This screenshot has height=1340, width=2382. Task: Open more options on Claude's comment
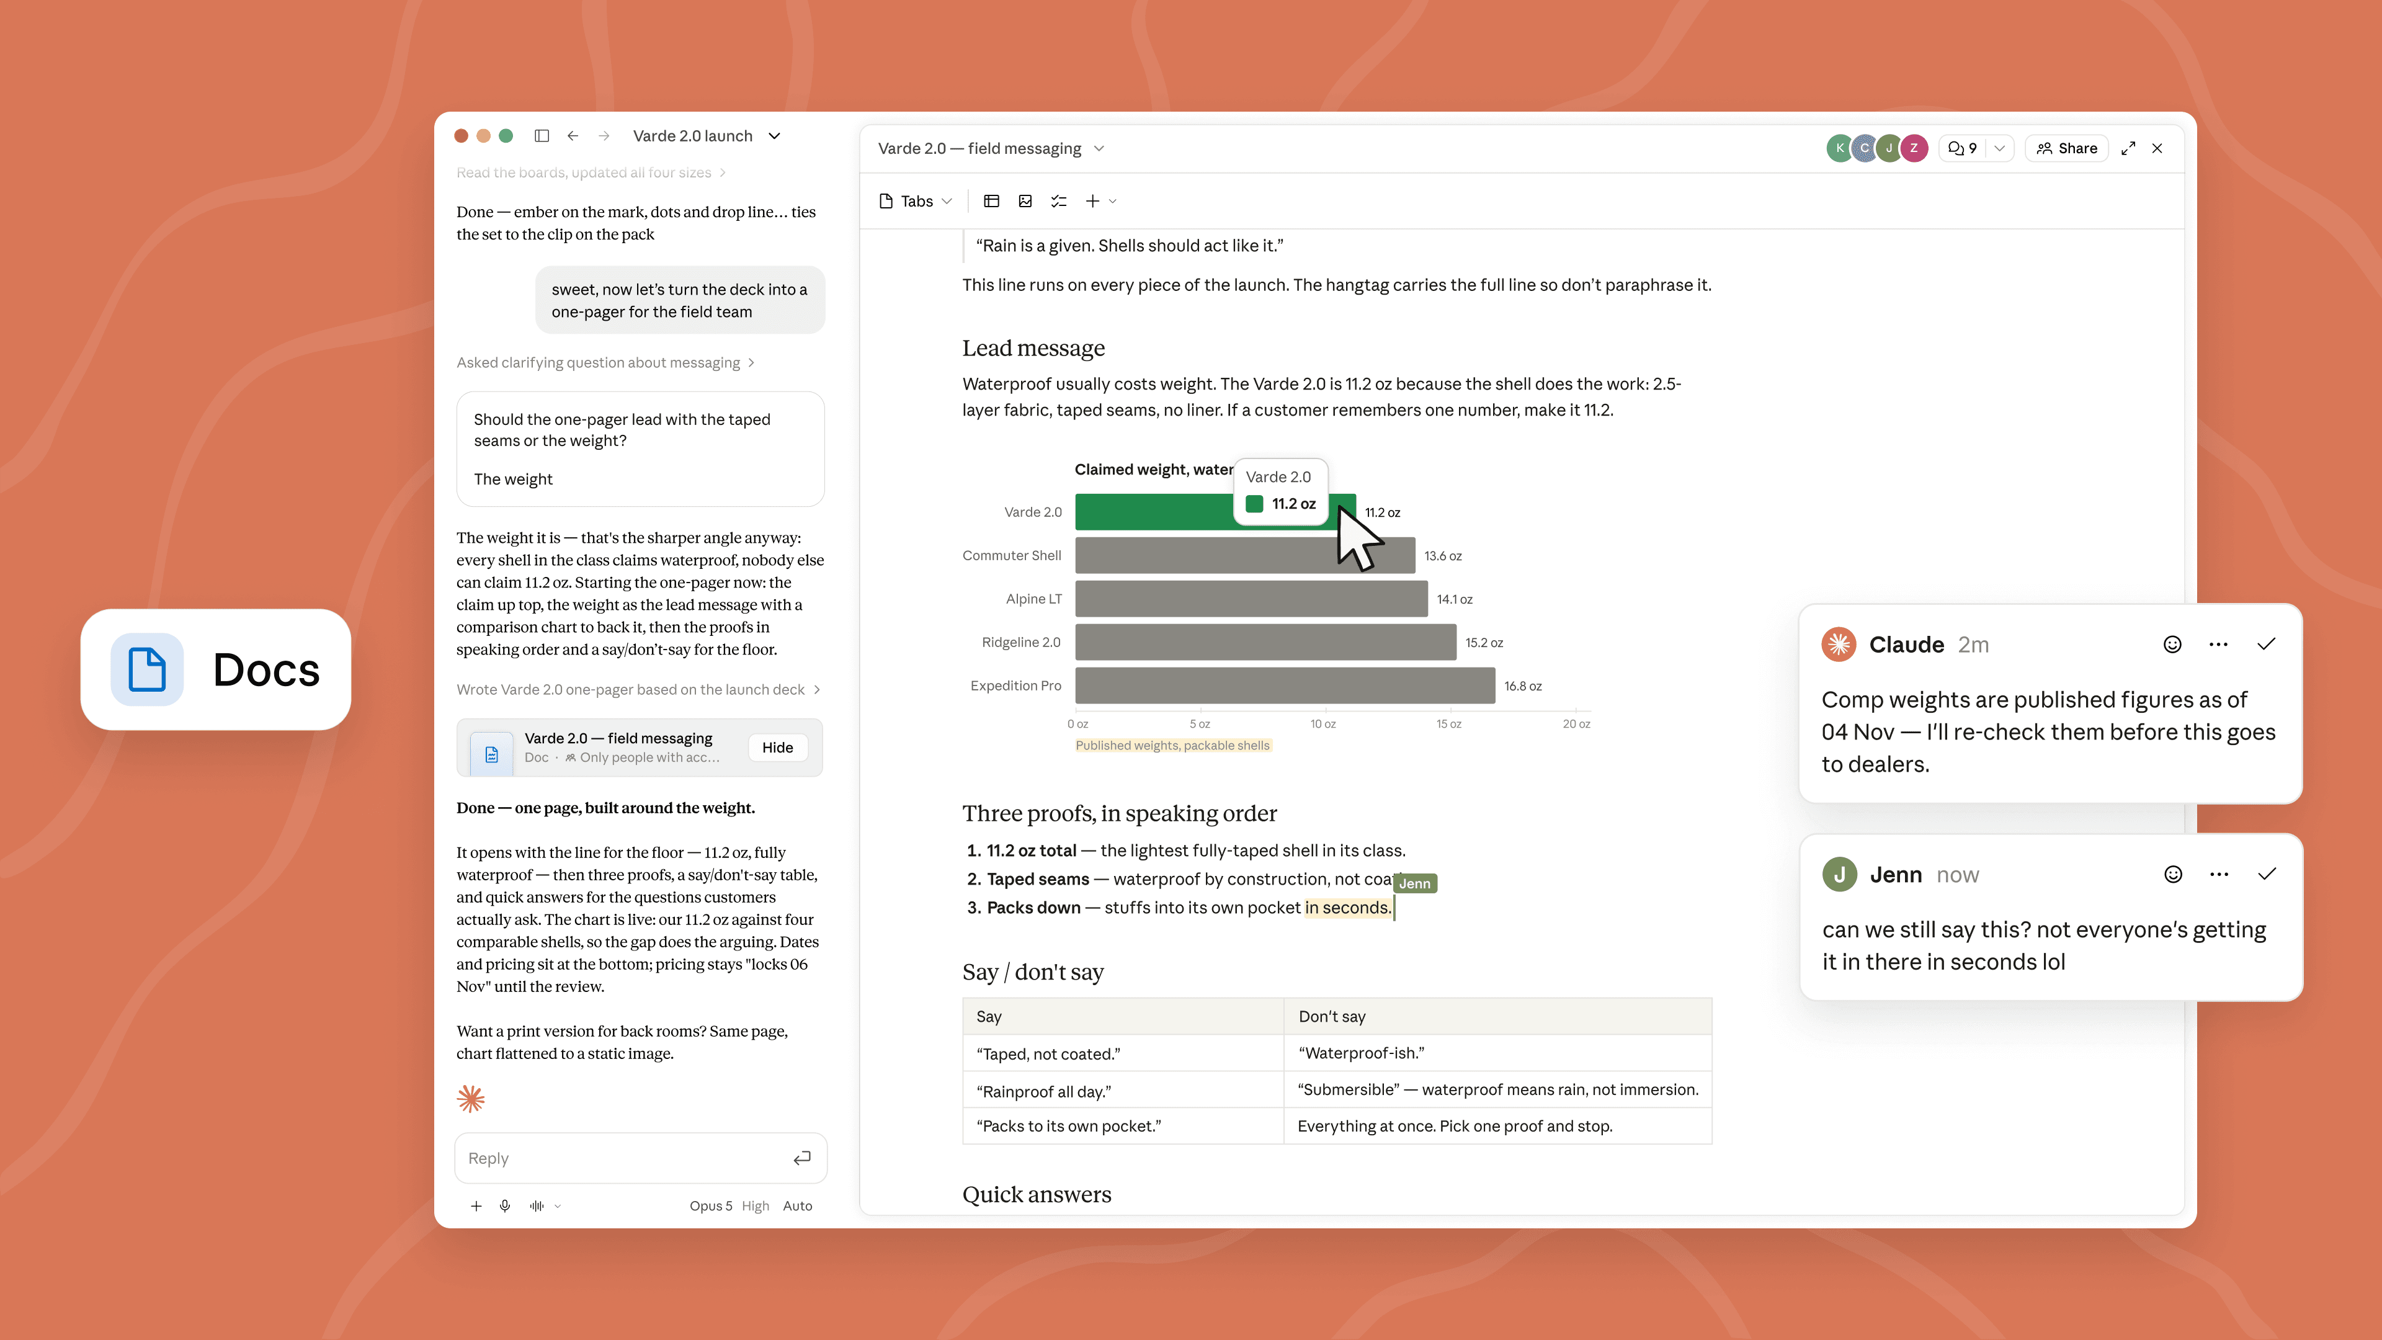point(2218,645)
